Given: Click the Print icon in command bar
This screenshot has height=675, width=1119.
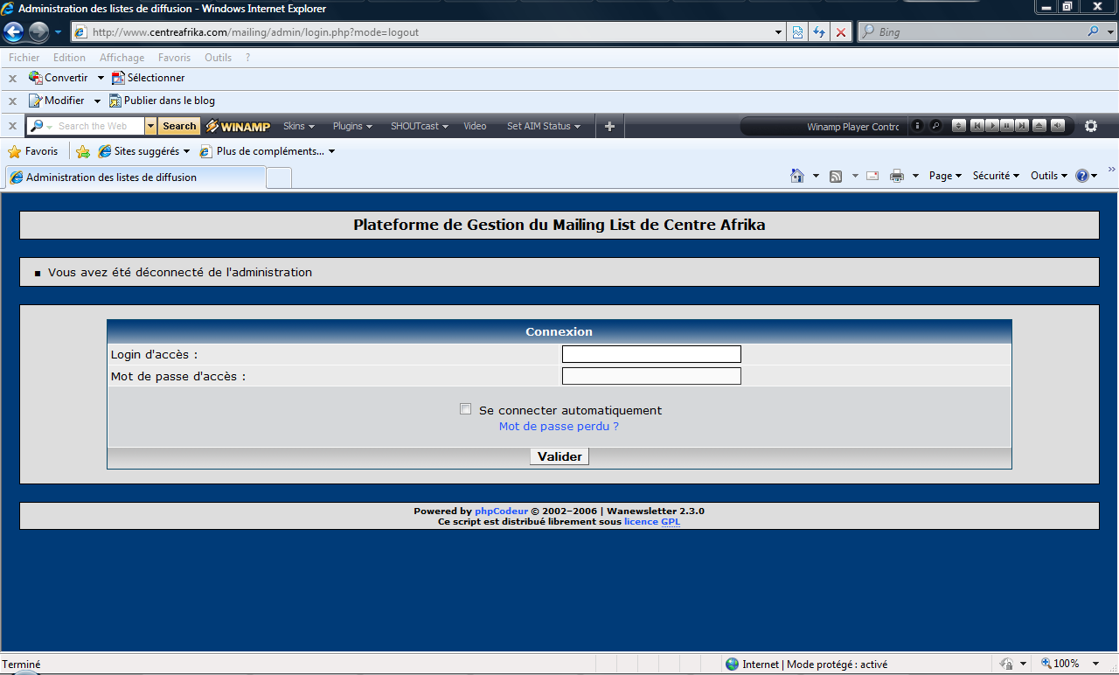Looking at the screenshot, I should [x=896, y=176].
